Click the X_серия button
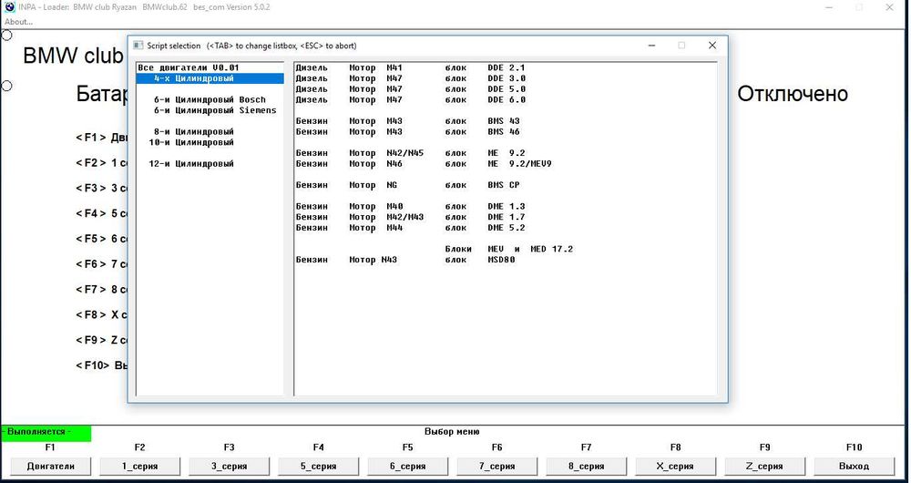This screenshot has height=483, width=911. click(x=676, y=467)
